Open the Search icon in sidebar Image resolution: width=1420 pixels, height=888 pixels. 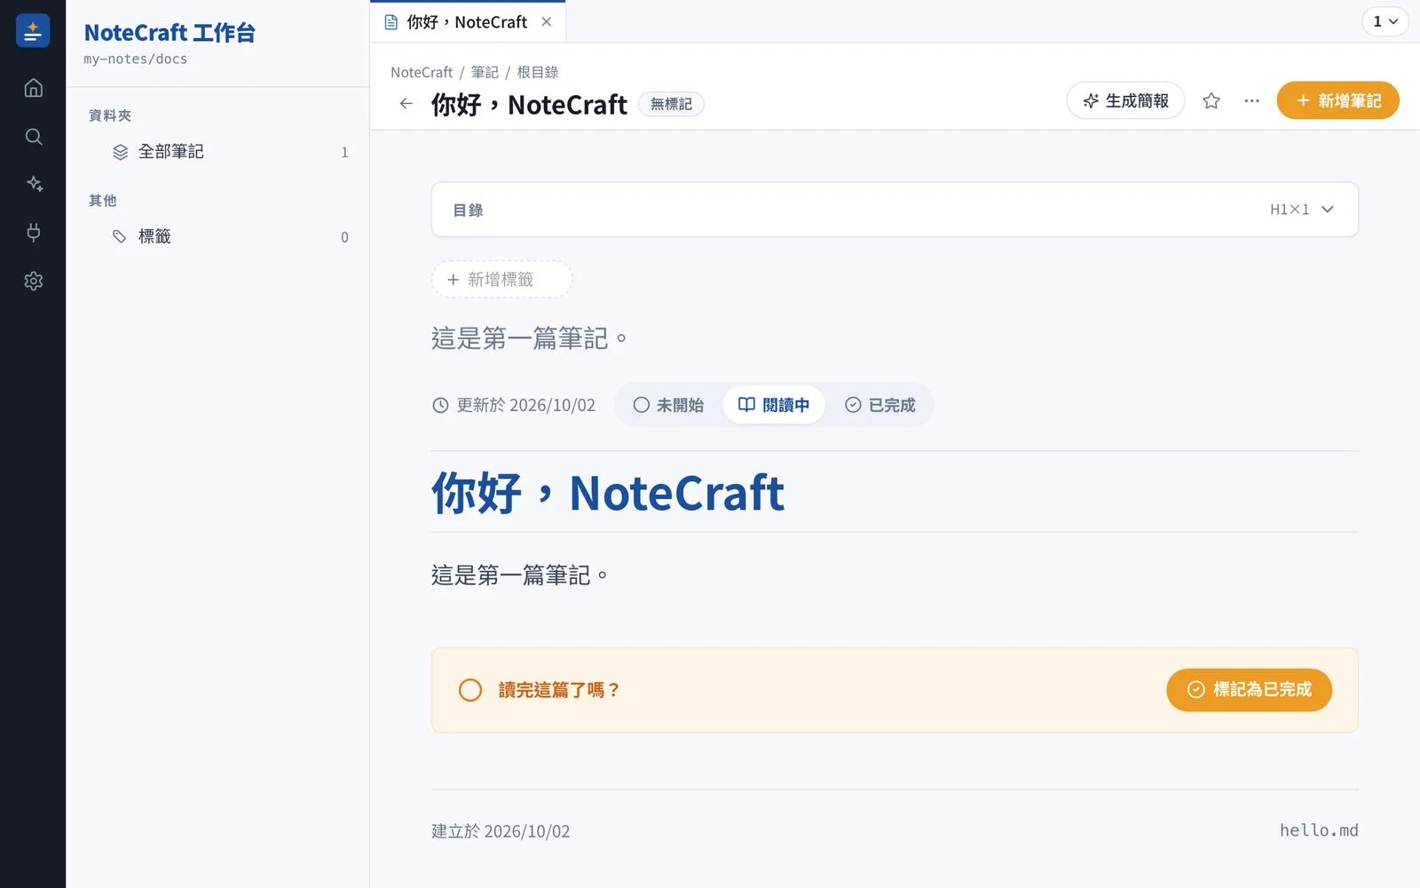pos(33,137)
